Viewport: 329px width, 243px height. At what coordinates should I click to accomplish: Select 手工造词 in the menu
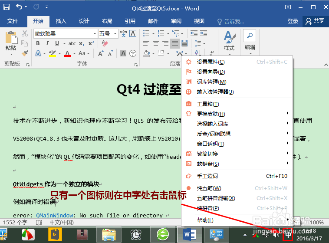237,176
